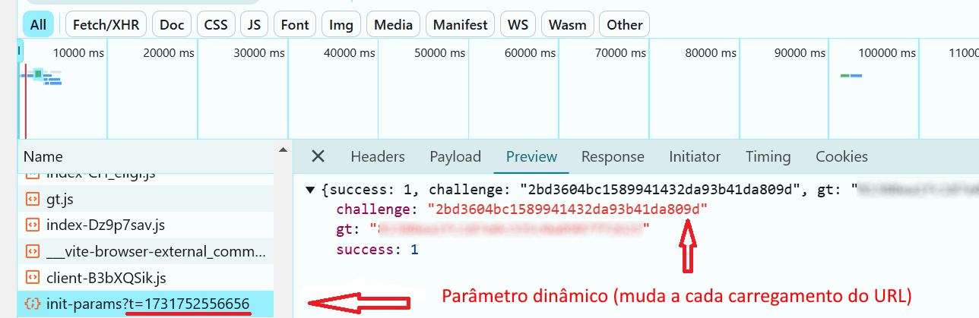Click the client-B3bXQSik.js file icon

click(x=32, y=277)
